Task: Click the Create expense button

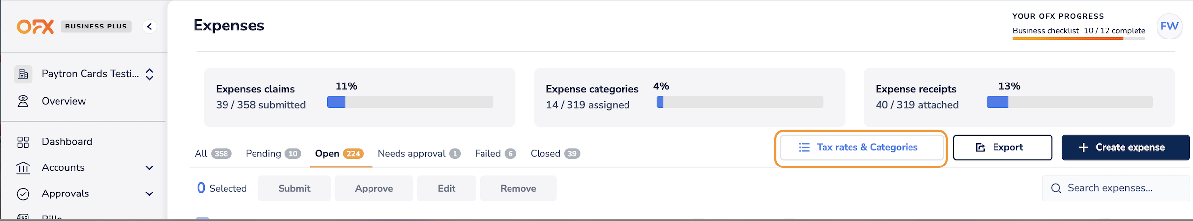Action: [x=1125, y=147]
